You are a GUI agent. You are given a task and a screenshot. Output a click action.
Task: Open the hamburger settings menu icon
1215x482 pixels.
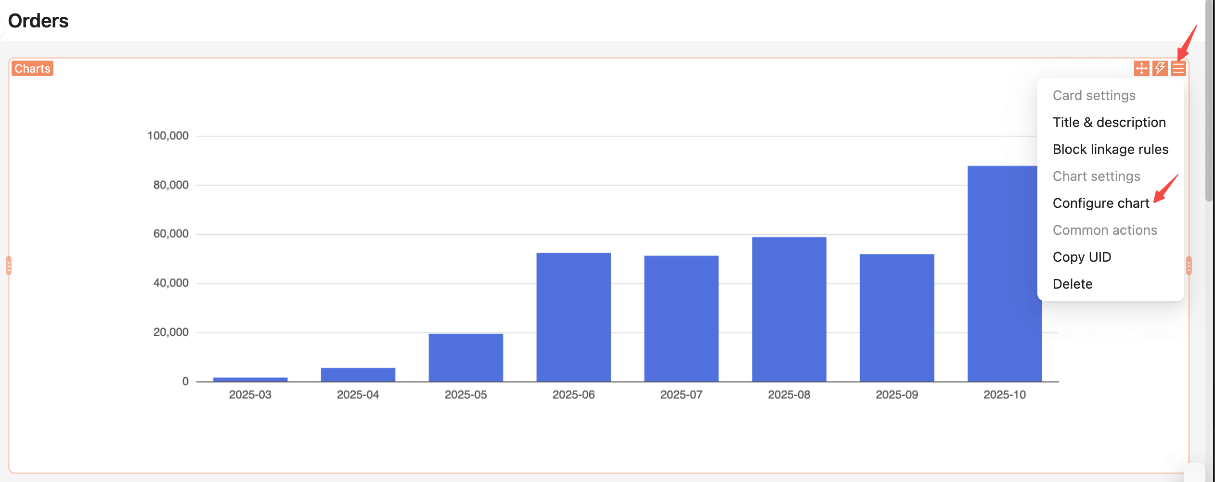click(1178, 68)
